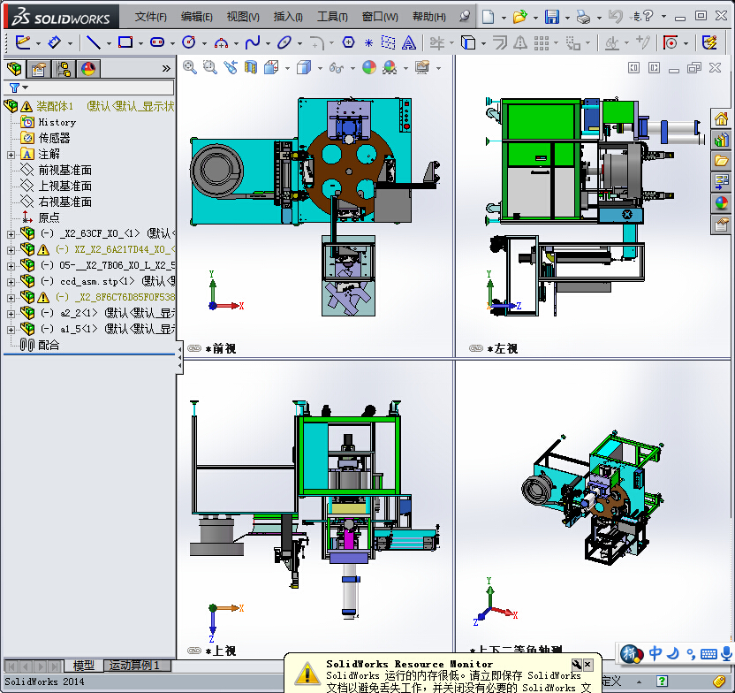
Task: Open the FeatureManager design tree tab
Action: [x=14, y=69]
